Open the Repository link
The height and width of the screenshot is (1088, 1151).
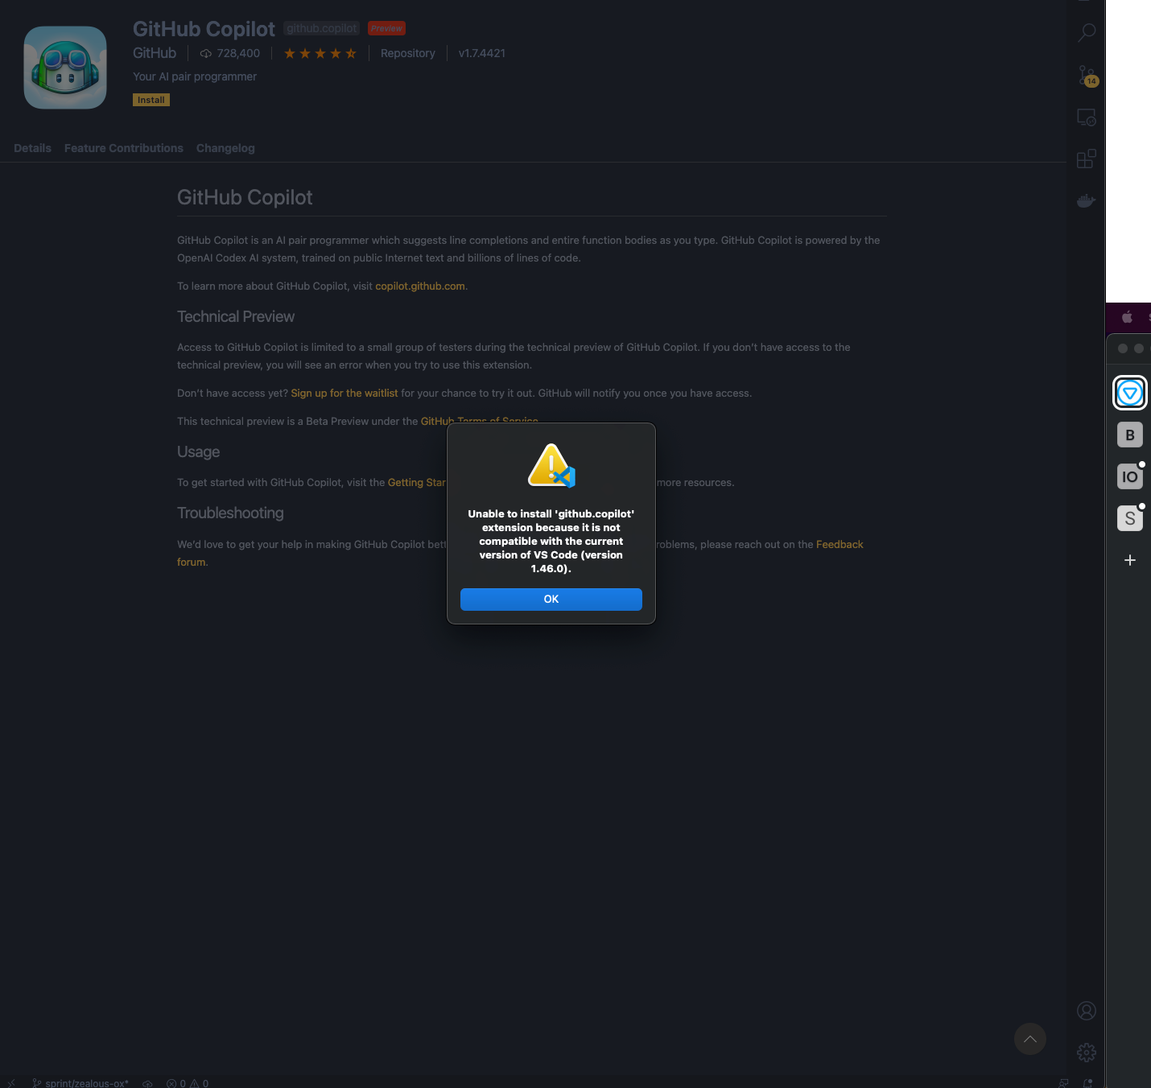[x=408, y=53]
